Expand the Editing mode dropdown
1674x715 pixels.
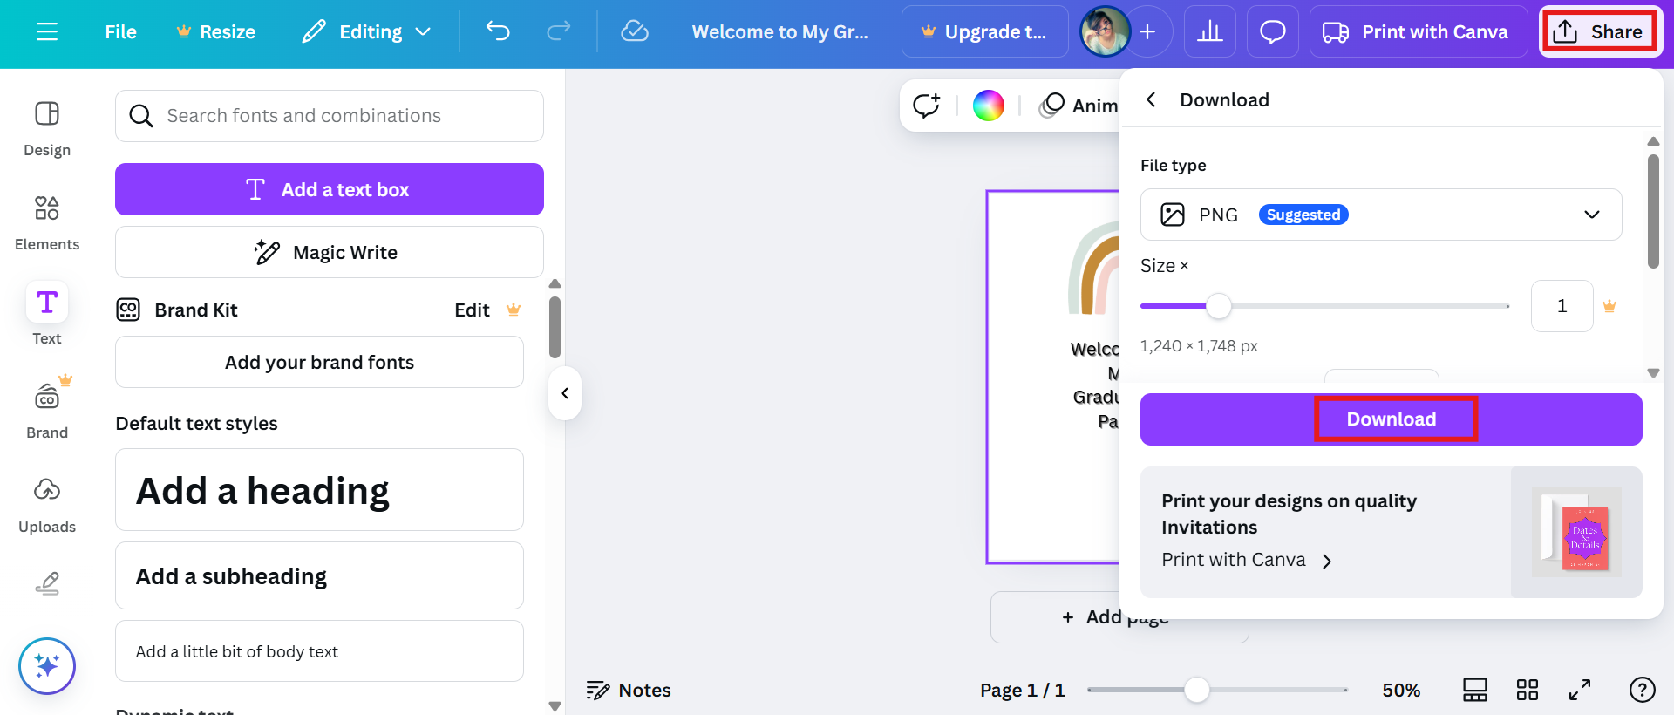(x=367, y=32)
